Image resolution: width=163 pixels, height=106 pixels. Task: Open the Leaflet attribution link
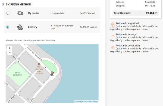coord(78,102)
